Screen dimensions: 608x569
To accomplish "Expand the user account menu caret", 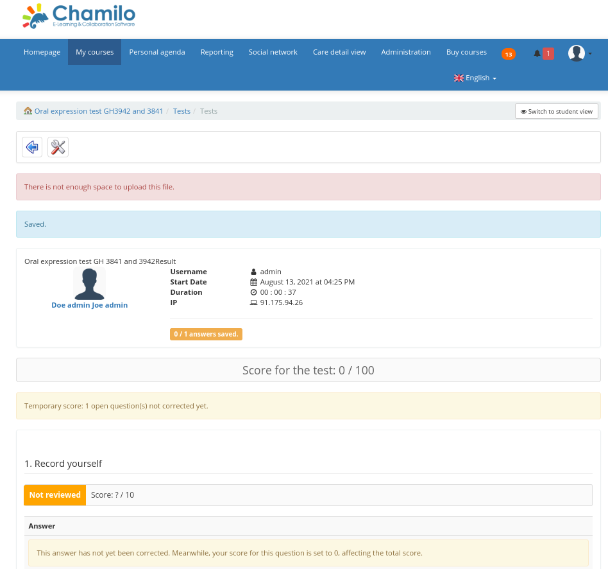I will pyautogui.click(x=590, y=53).
